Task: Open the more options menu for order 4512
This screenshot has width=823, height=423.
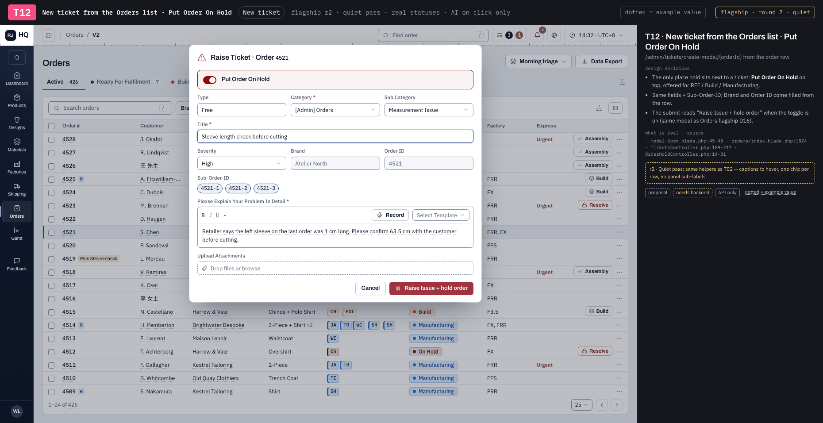Action: pos(619,352)
